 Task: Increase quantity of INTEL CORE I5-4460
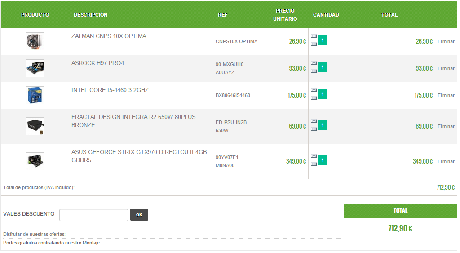(x=314, y=90)
